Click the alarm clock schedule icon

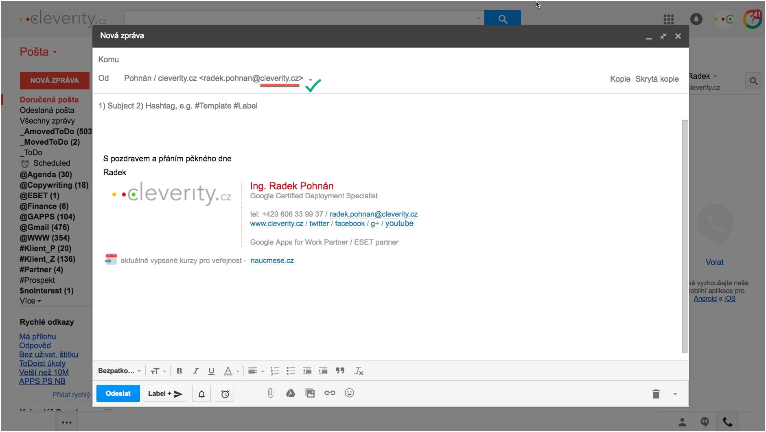tap(225, 394)
